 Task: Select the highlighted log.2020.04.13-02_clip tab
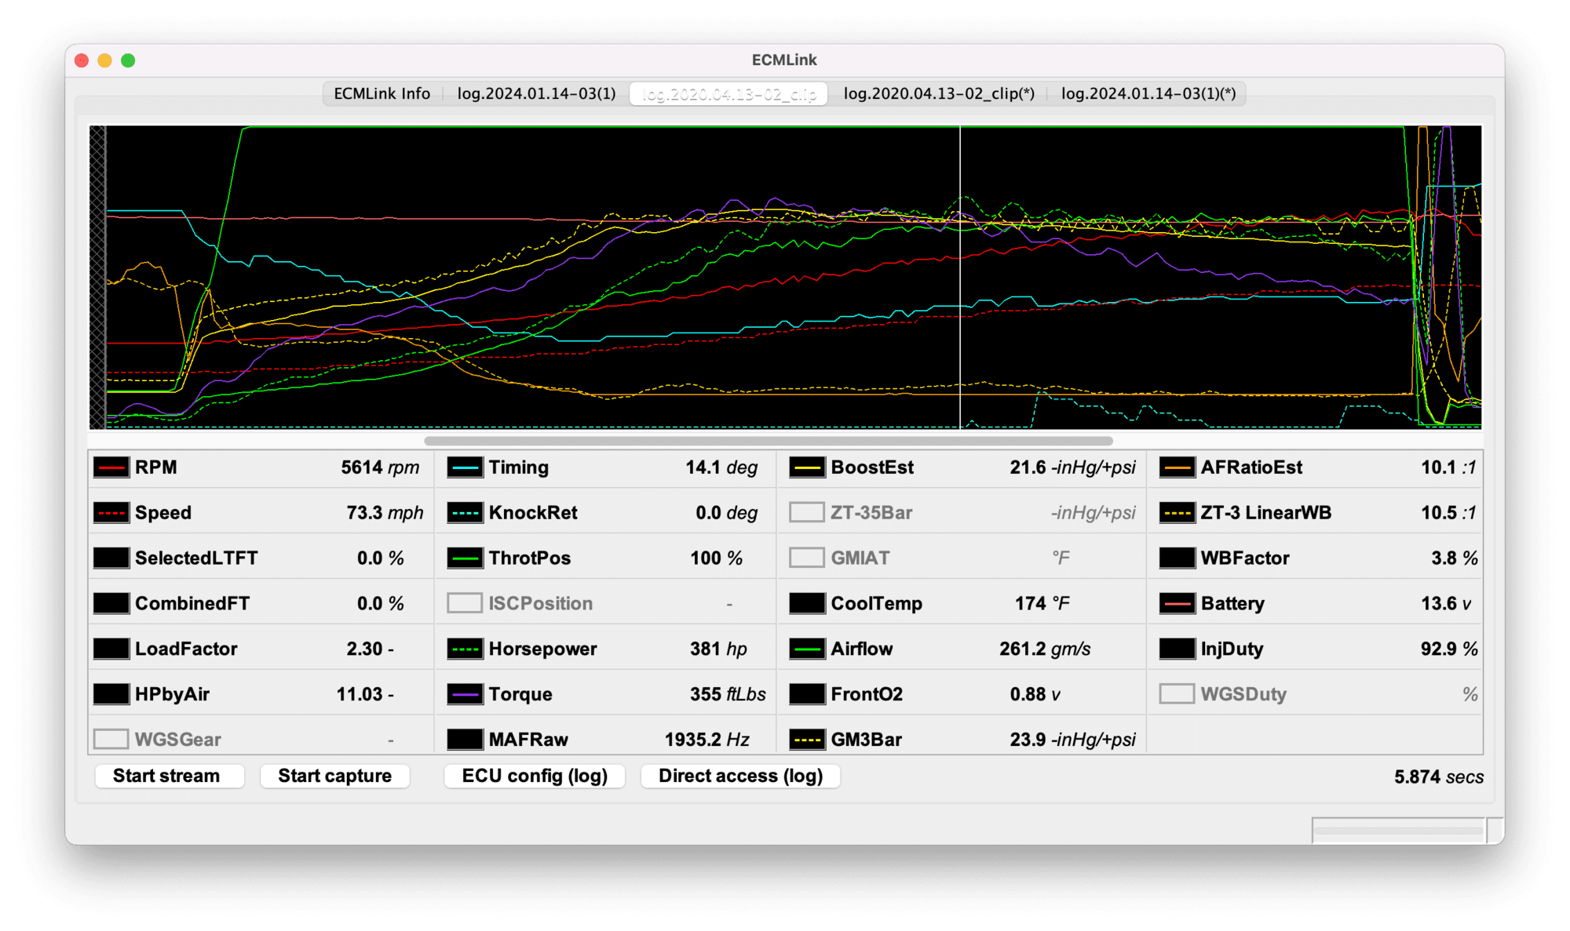click(x=728, y=93)
